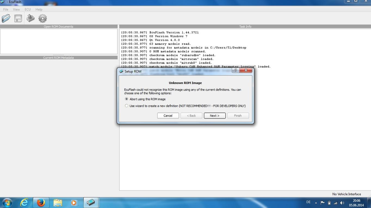Click the DE language indicator

click(308, 202)
